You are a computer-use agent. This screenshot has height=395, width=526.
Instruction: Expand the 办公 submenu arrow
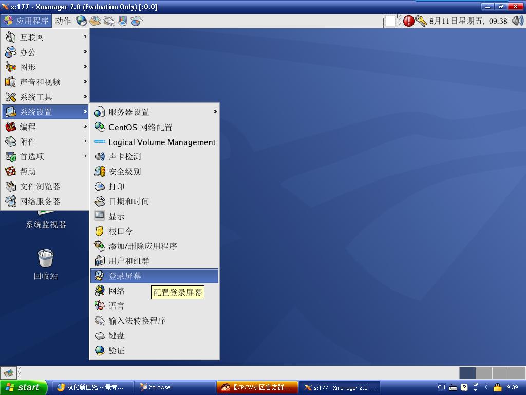pyautogui.click(x=85, y=52)
